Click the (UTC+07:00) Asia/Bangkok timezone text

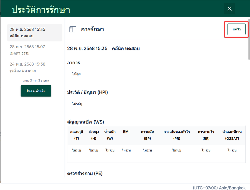(219, 188)
